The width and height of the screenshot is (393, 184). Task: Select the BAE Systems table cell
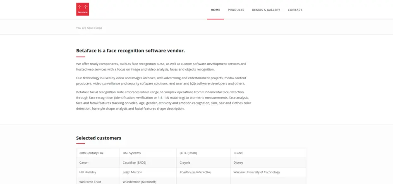(x=148, y=153)
